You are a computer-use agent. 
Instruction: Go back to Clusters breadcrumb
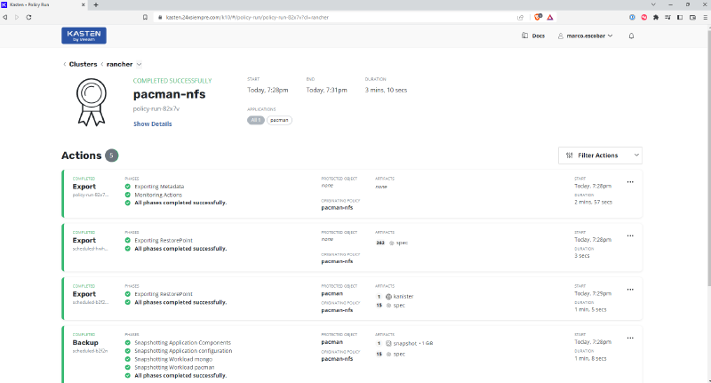click(83, 64)
